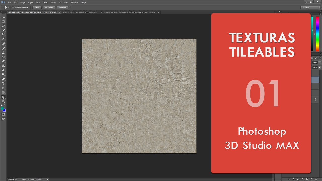Select the Pen tool
Viewport: 322px width, 181px height.
click(3, 79)
